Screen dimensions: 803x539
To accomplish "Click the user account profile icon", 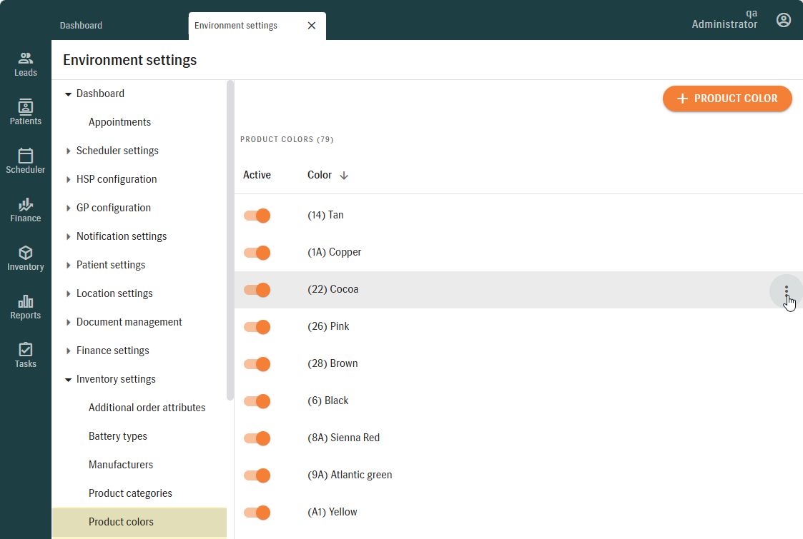I will 784,20.
